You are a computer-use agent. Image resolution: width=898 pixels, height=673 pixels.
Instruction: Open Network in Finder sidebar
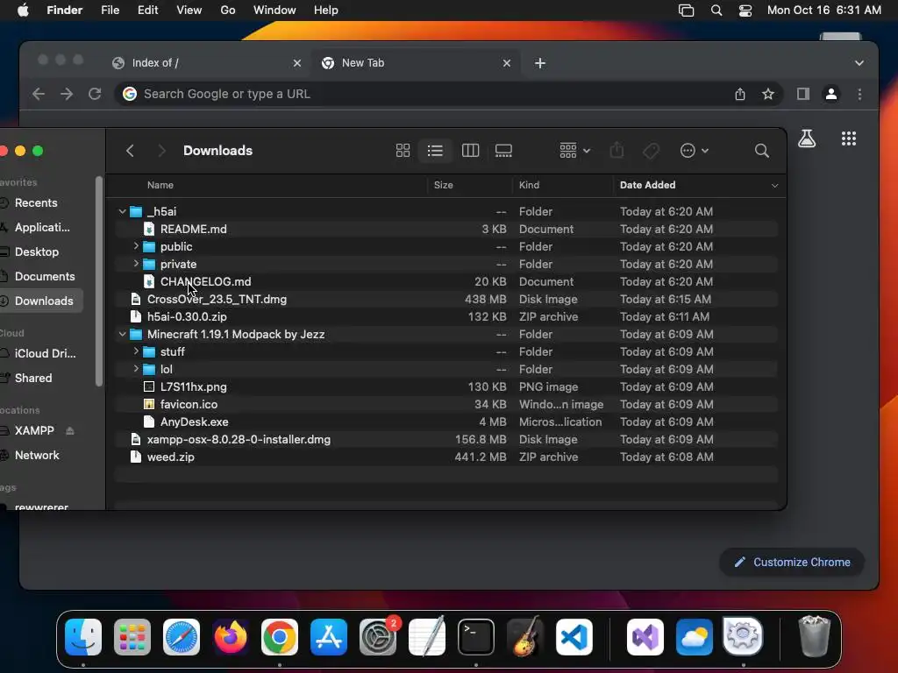coord(37,455)
